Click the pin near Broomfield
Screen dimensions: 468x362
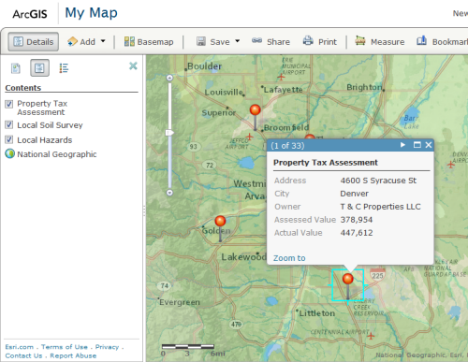tap(256, 110)
